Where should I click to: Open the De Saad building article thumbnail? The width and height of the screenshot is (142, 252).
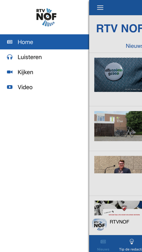pyautogui.click(x=118, y=126)
